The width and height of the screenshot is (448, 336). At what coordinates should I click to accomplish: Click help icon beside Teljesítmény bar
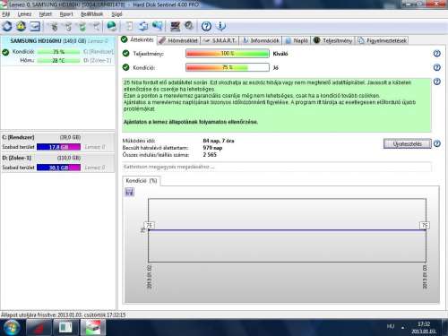coord(436,54)
